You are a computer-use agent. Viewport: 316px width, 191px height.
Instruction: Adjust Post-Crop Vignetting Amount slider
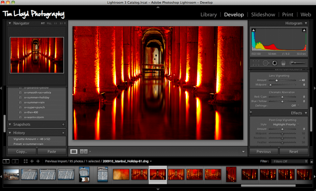pos(282,129)
